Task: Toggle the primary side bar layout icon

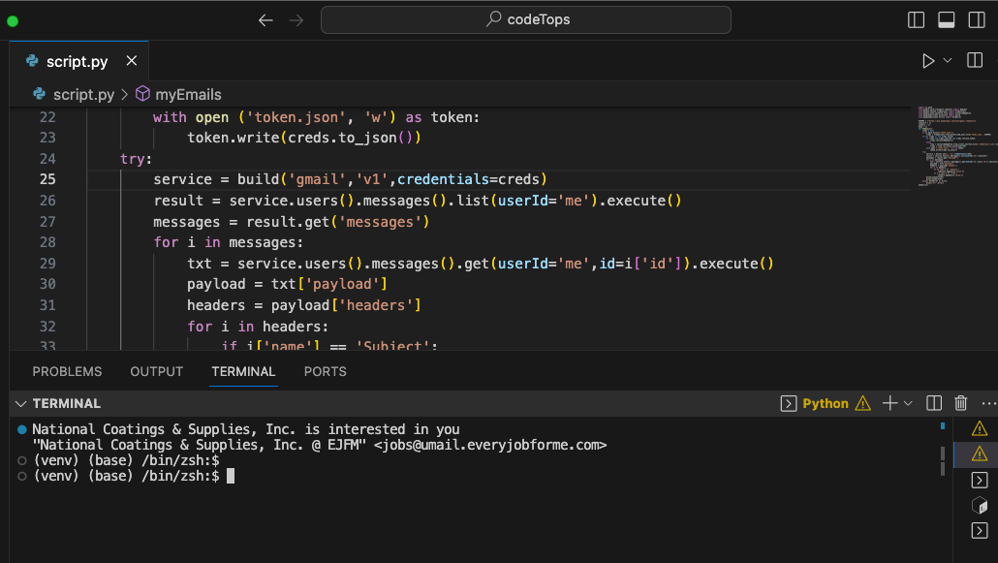Action: 916,20
